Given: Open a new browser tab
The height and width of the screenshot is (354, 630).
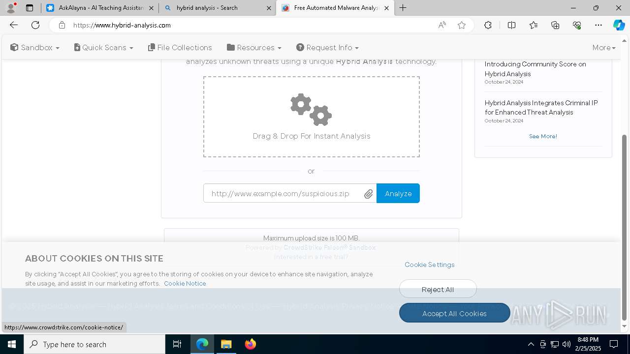Looking at the screenshot, I should (403, 8).
